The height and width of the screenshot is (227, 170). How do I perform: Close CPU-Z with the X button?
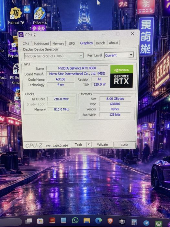(132, 33)
